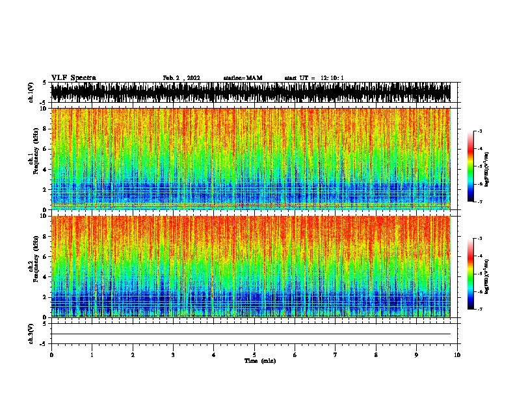Click the ch.1 spectrogram plot
The width and height of the screenshot is (515, 398).
[x=250, y=159]
